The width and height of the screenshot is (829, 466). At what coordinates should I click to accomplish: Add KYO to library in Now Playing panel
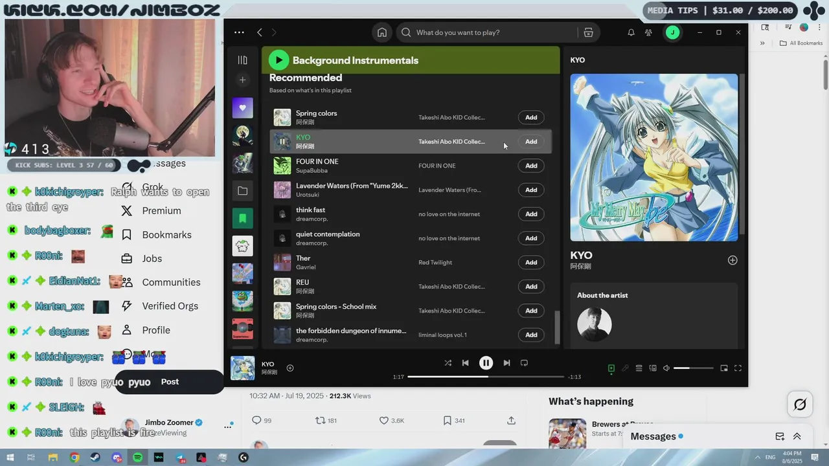(732, 260)
